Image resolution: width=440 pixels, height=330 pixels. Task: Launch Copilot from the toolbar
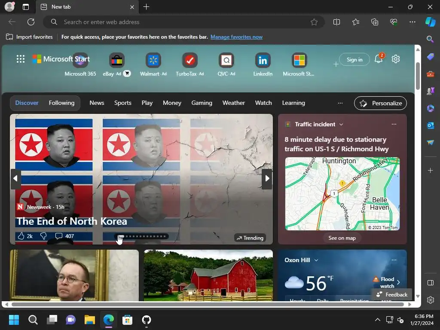click(x=430, y=22)
